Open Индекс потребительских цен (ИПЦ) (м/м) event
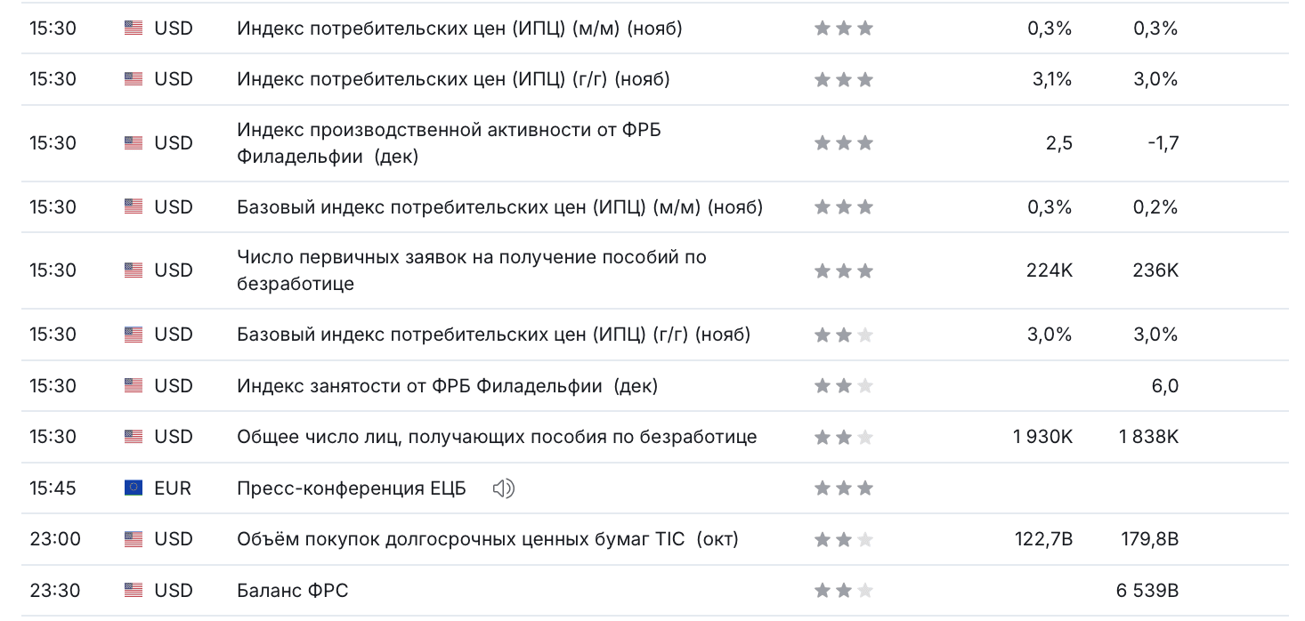 click(459, 28)
